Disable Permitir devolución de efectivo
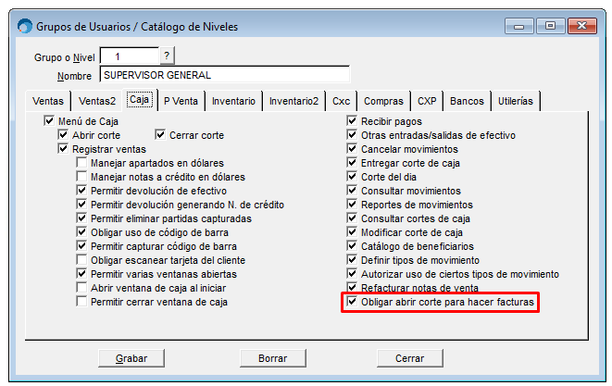Image resolution: width=612 pixels, height=386 pixels. (x=82, y=191)
